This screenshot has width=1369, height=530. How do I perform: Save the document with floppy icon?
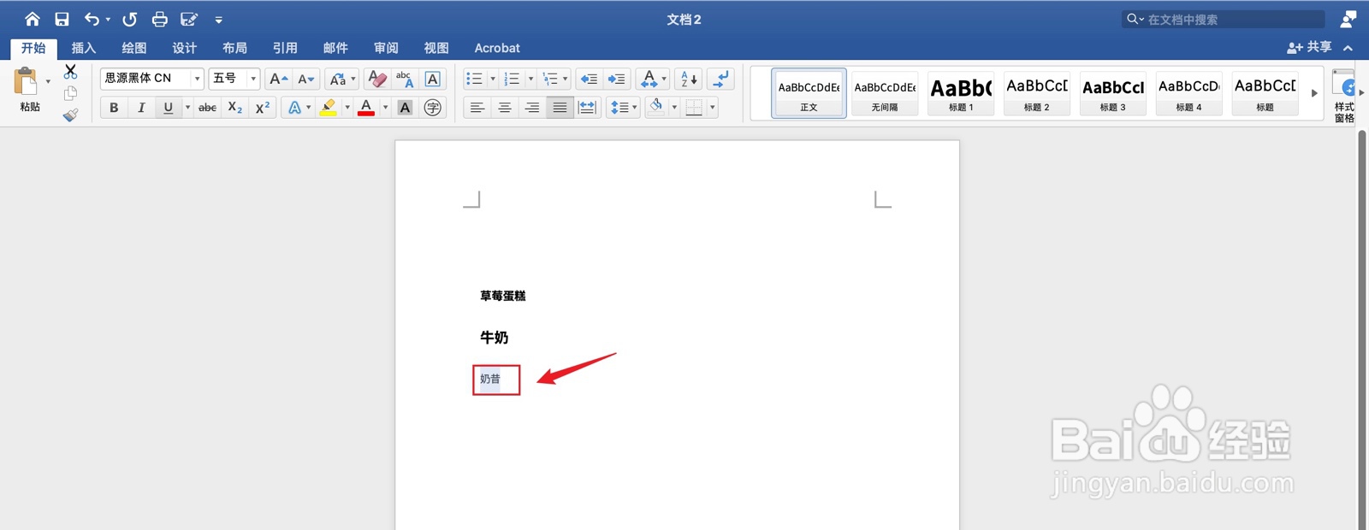pos(62,19)
